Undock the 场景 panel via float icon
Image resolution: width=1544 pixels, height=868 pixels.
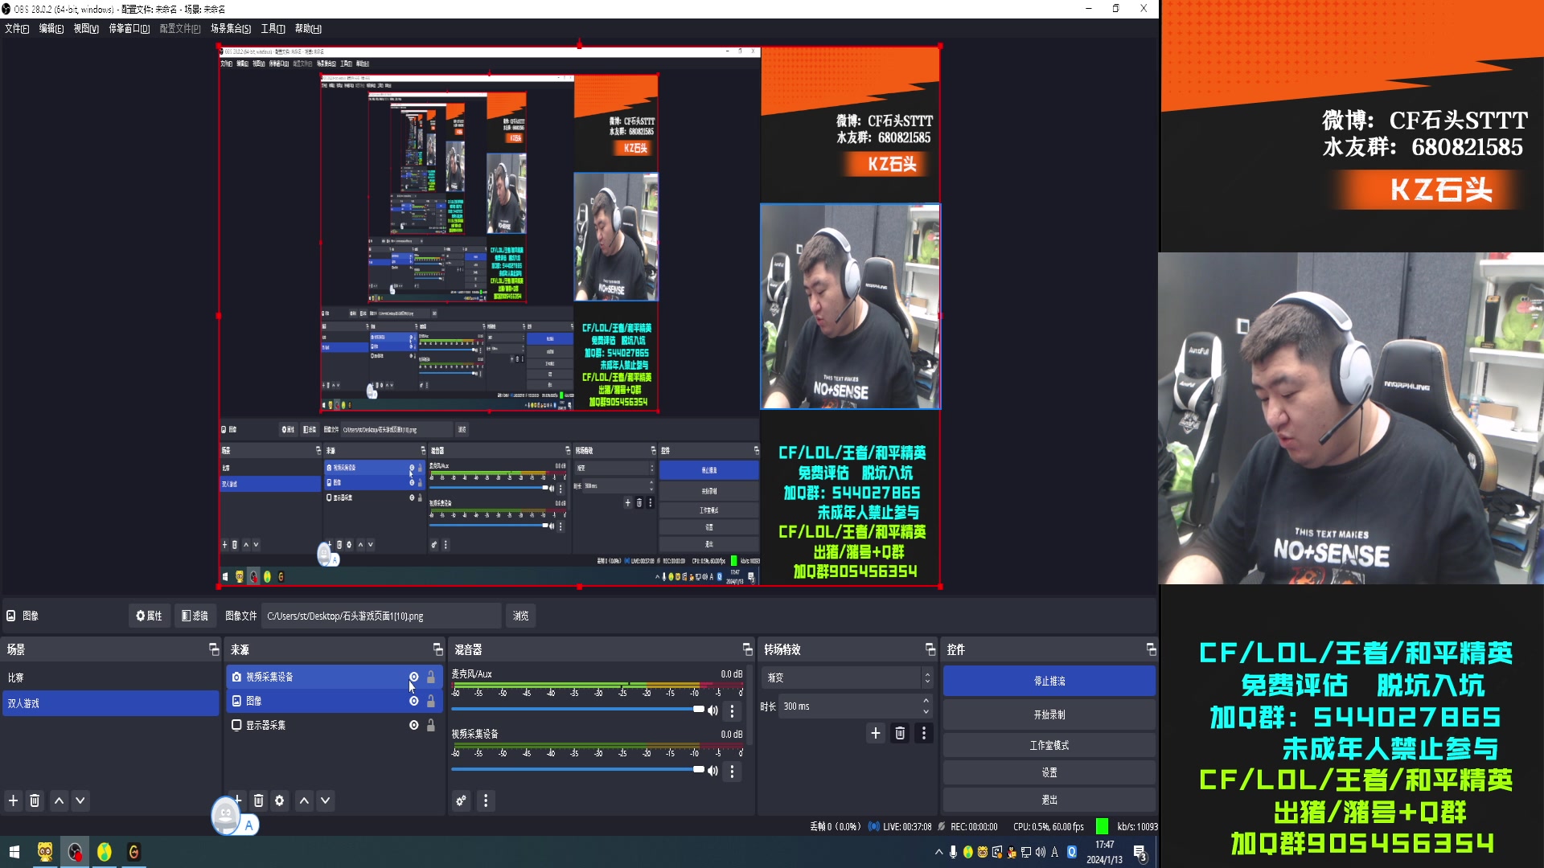click(x=214, y=649)
